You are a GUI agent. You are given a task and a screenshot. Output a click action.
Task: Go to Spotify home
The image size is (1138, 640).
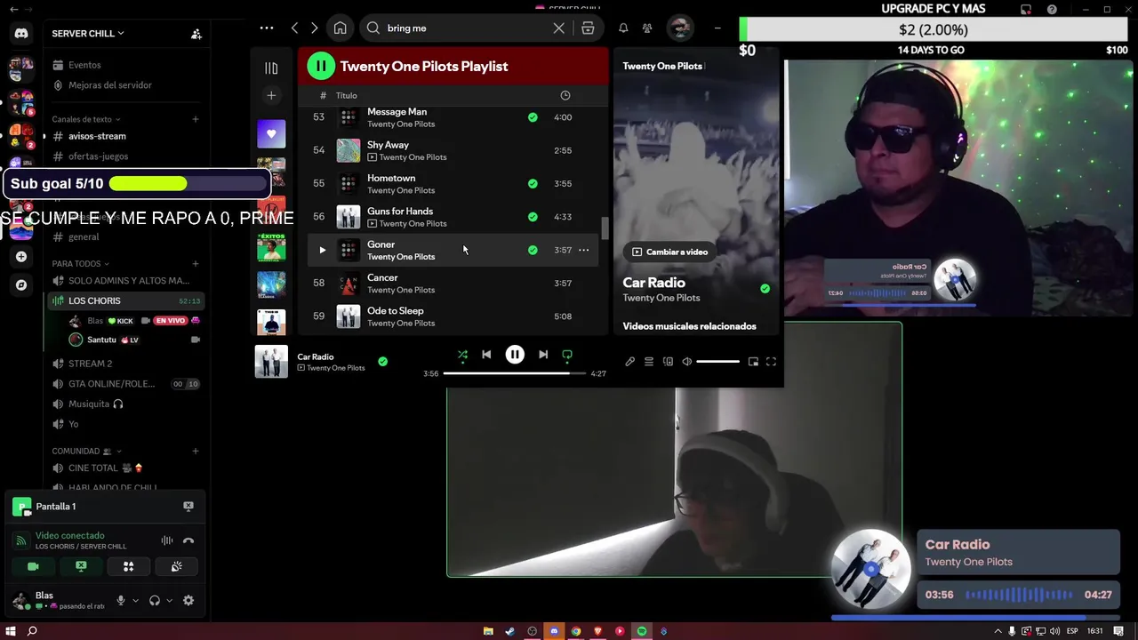point(340,28)
